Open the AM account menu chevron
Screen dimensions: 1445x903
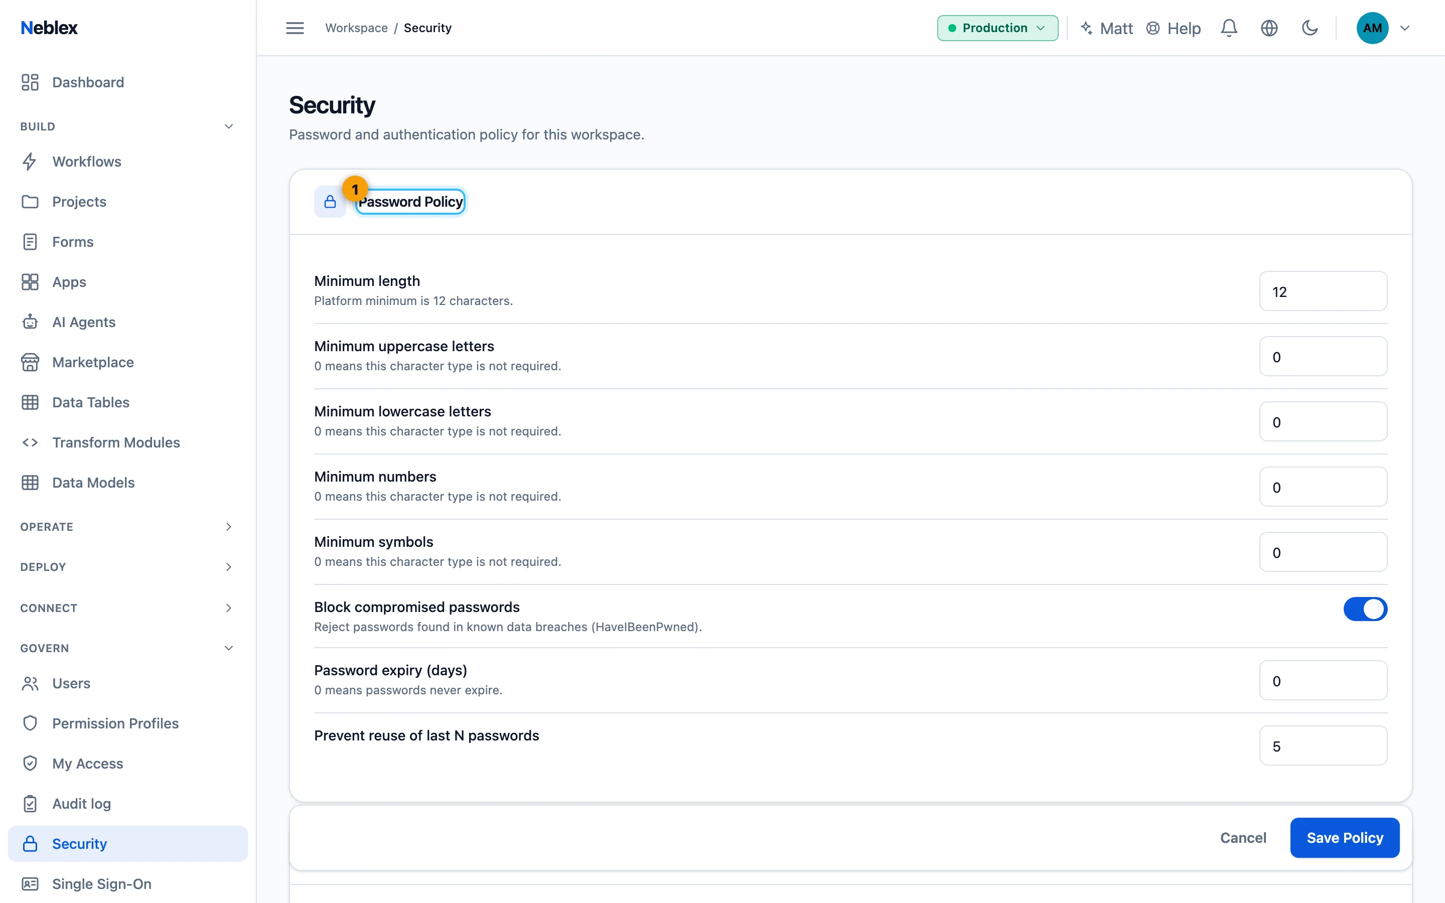[x=1405, y=28]
